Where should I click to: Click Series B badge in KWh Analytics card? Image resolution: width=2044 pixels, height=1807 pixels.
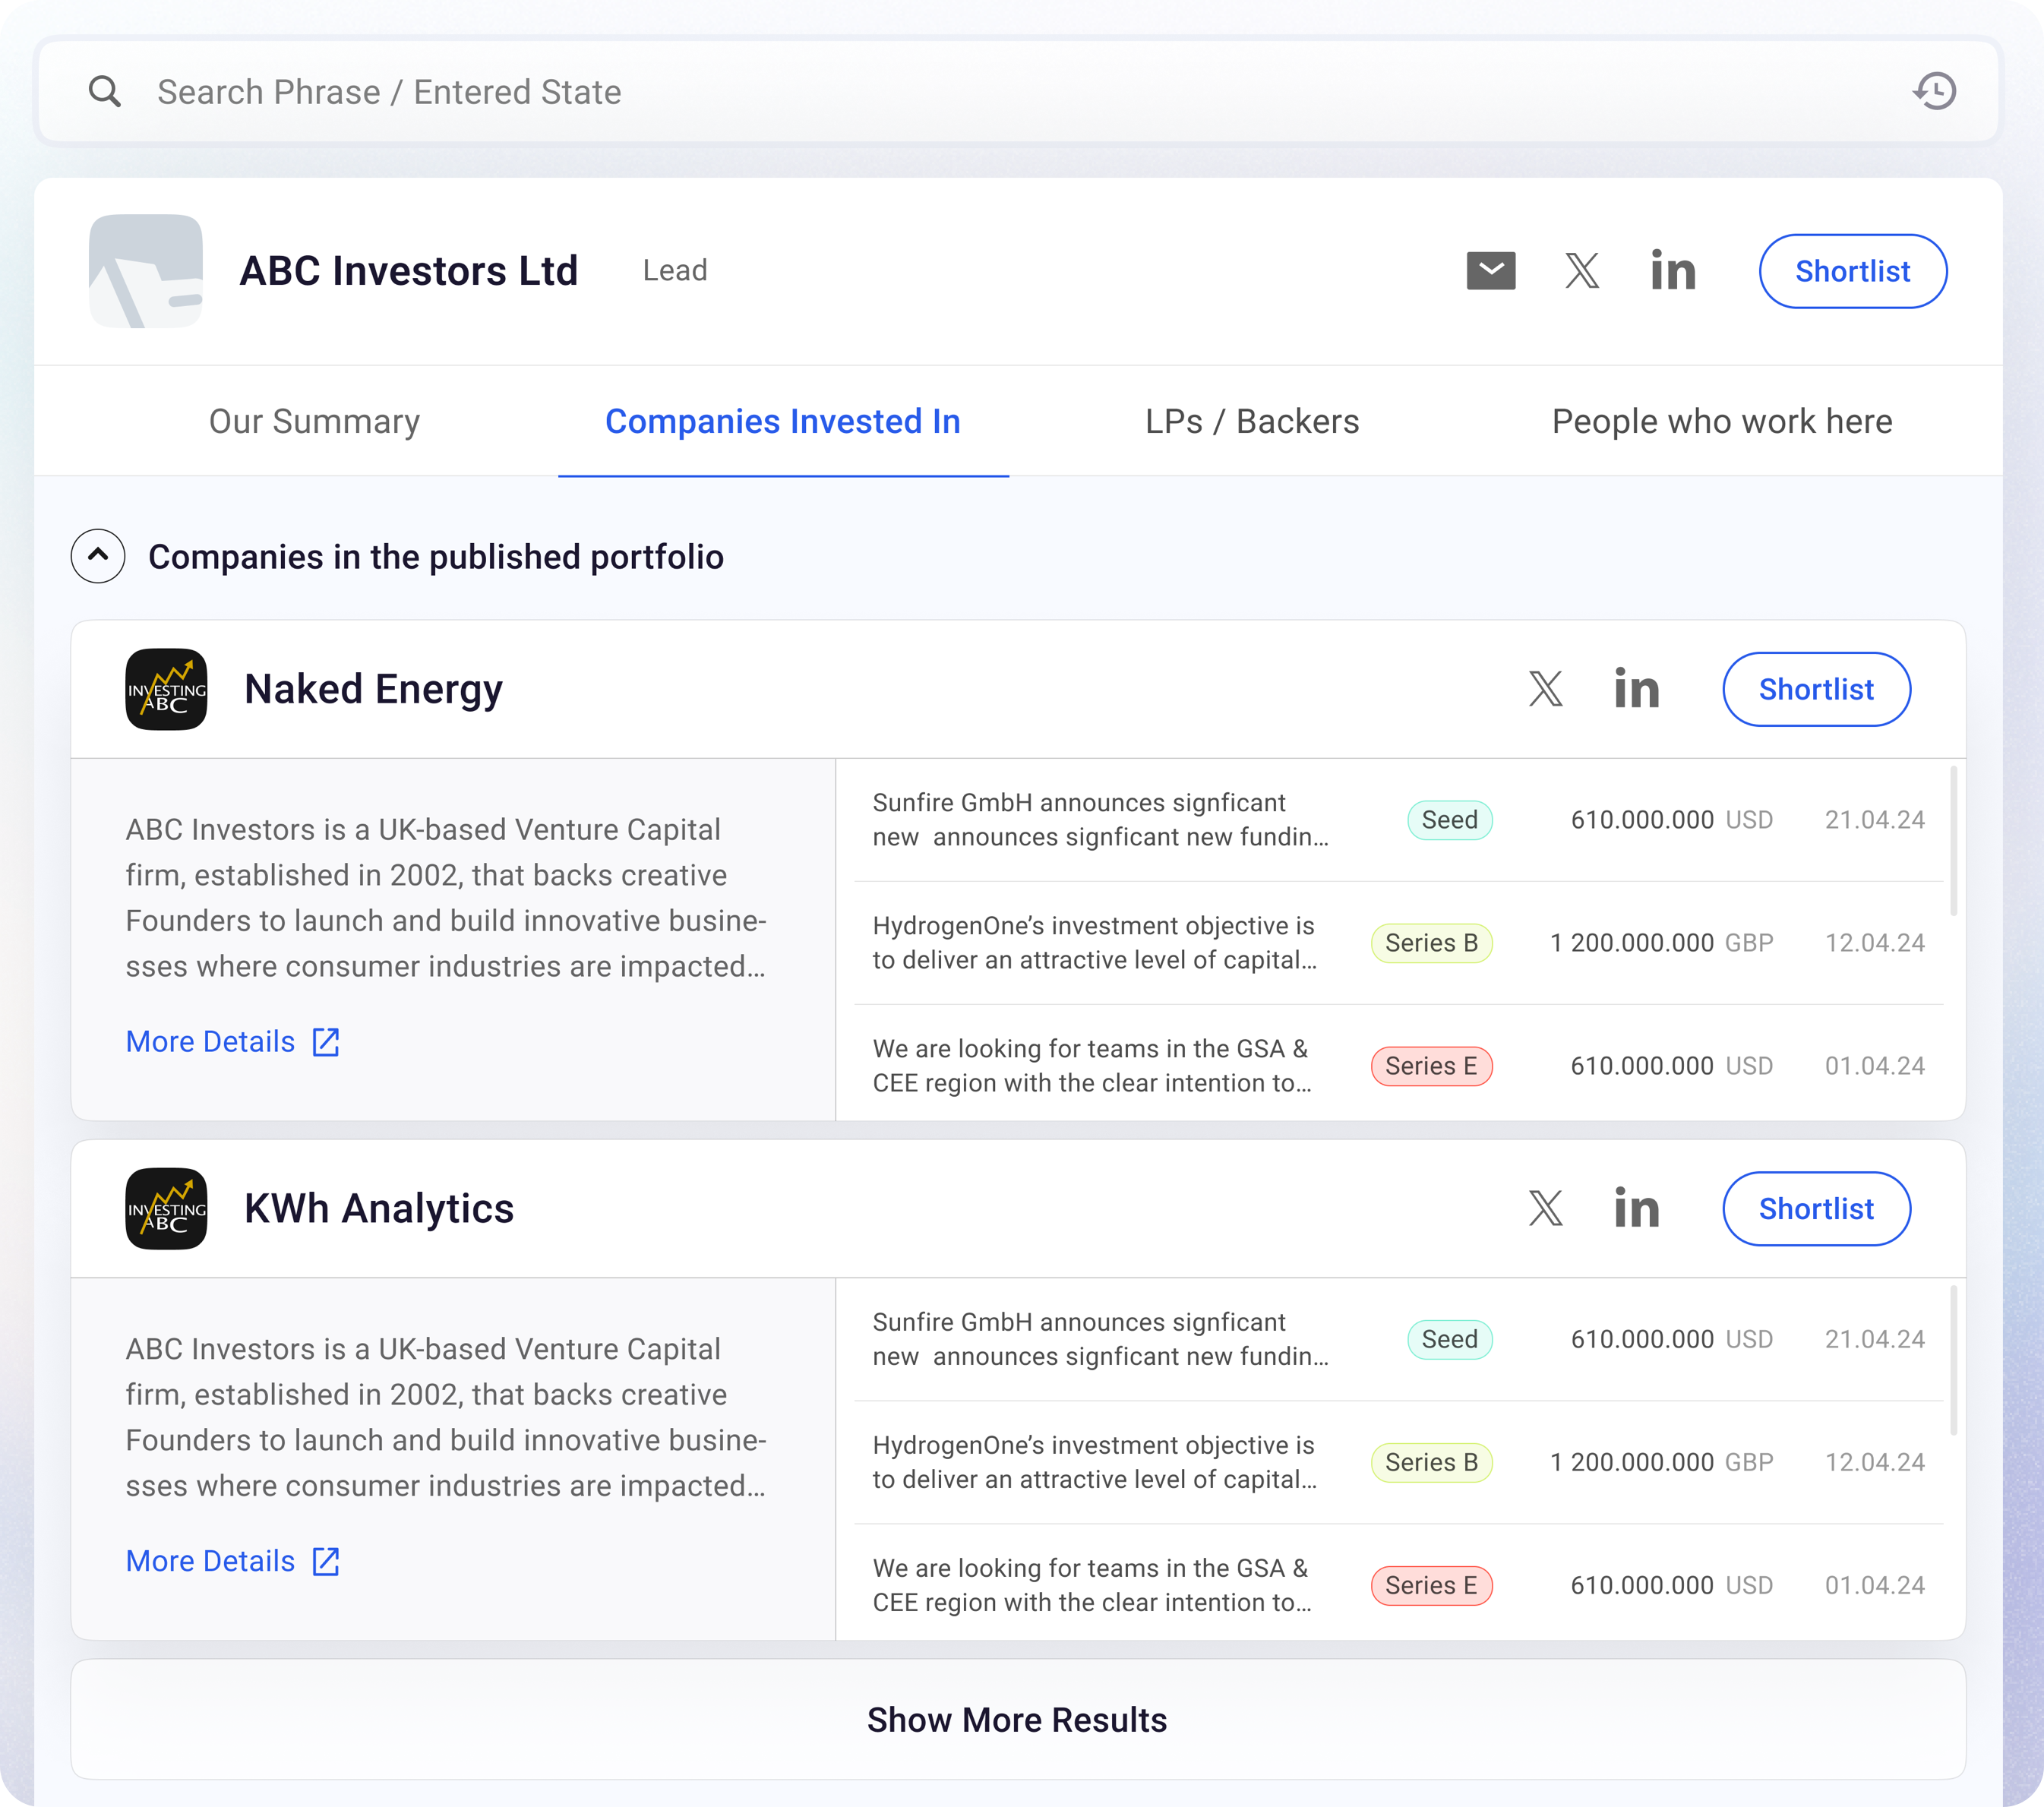pos(1431,1462)
